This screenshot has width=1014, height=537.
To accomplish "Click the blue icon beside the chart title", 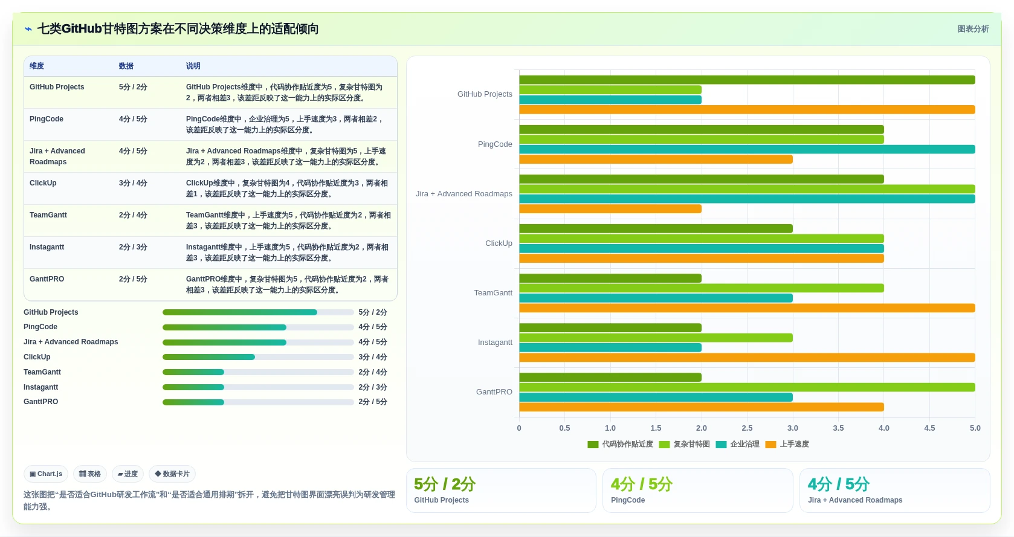I will tap(28, 29).
